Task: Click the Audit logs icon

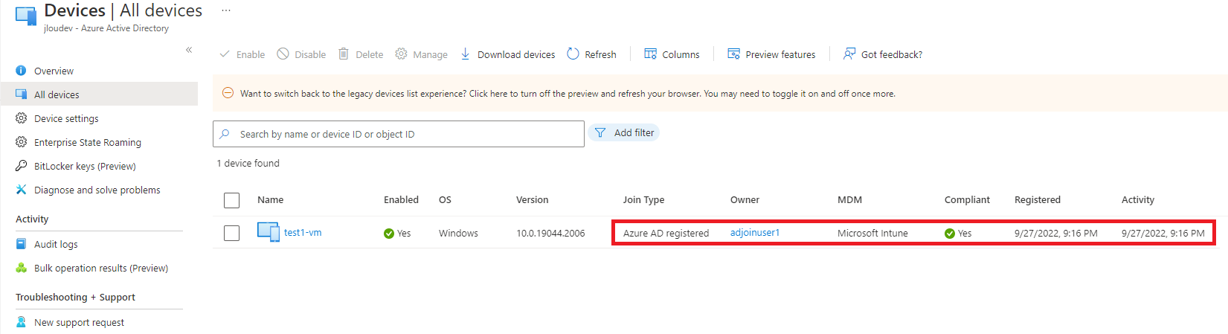Action: (21, 244)
